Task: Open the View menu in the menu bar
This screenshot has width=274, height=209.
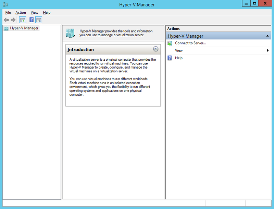Action: click(x=34, y=12)
